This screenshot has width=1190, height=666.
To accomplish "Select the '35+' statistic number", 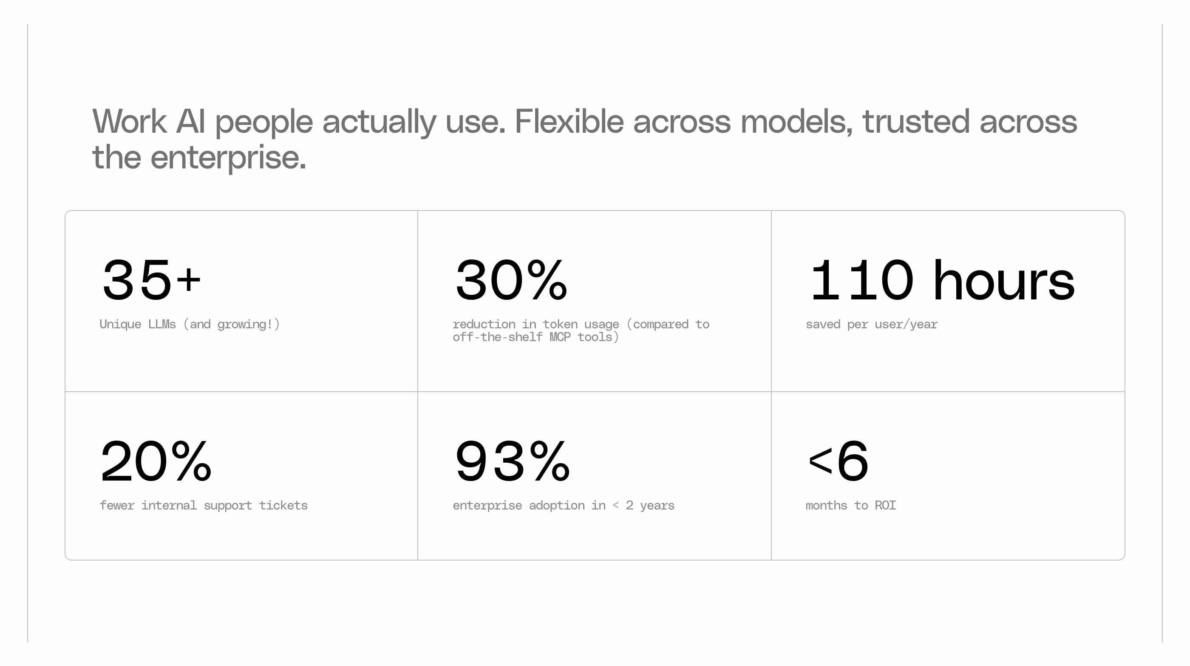I will [151, 280].
